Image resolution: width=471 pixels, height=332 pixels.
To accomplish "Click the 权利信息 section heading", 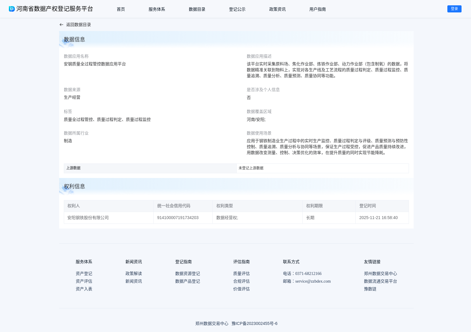I will [74, 187].
